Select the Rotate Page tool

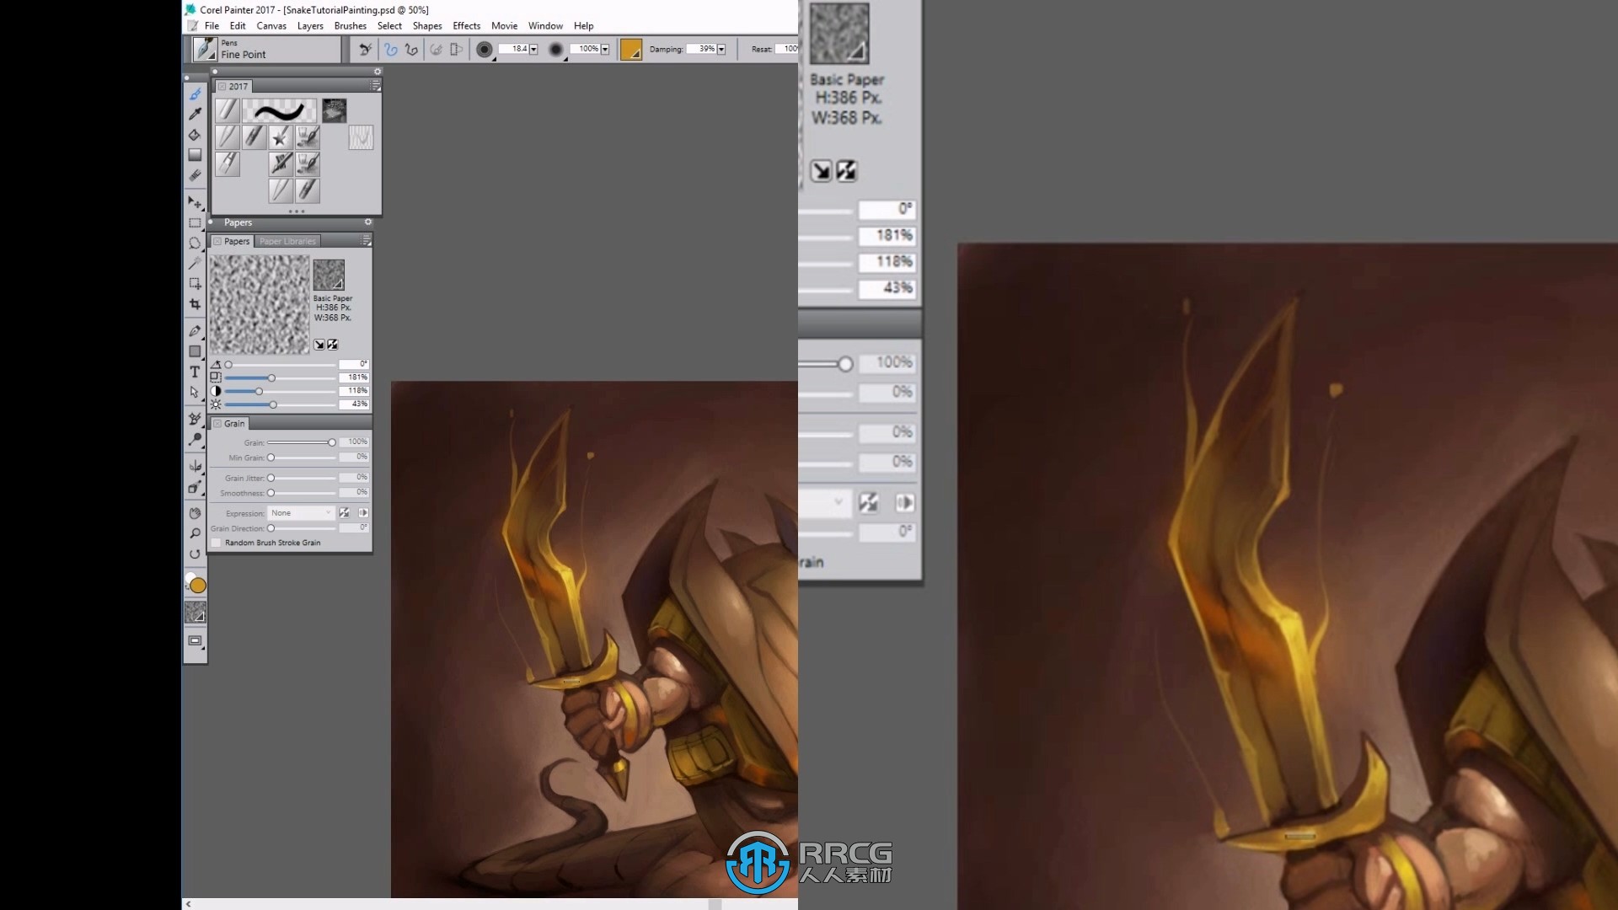pos(196,554)
